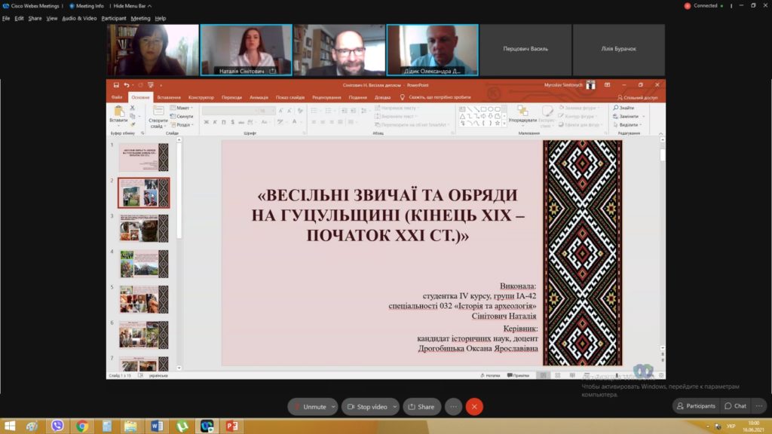772x434 pixels.
Task: Switch to the Вставлення ribbon tab
Action: point(169,97)
